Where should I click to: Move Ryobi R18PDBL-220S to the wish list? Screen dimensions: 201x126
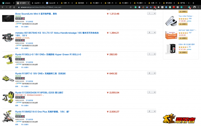tap(25, 106)
